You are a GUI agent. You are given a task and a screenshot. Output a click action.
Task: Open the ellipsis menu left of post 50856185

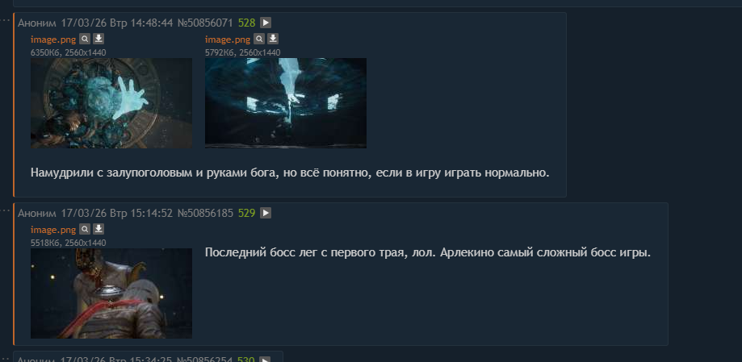coord(5,210)
